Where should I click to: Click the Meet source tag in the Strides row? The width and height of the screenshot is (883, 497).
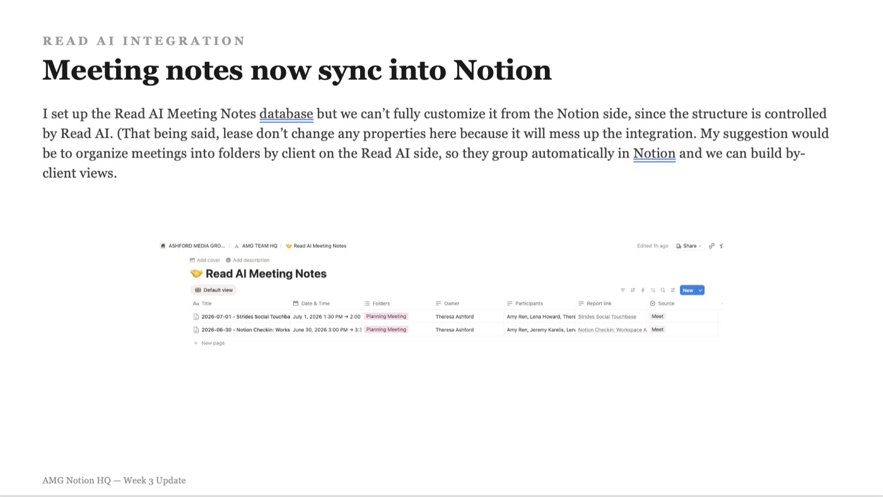[x=657, y=317]
